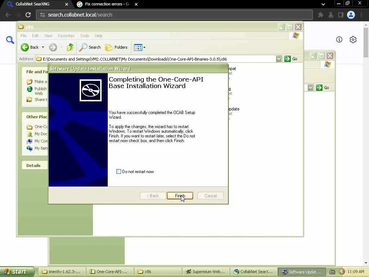
Task: Open My Network Places icon in Other Places
Action: coord(30,148)
